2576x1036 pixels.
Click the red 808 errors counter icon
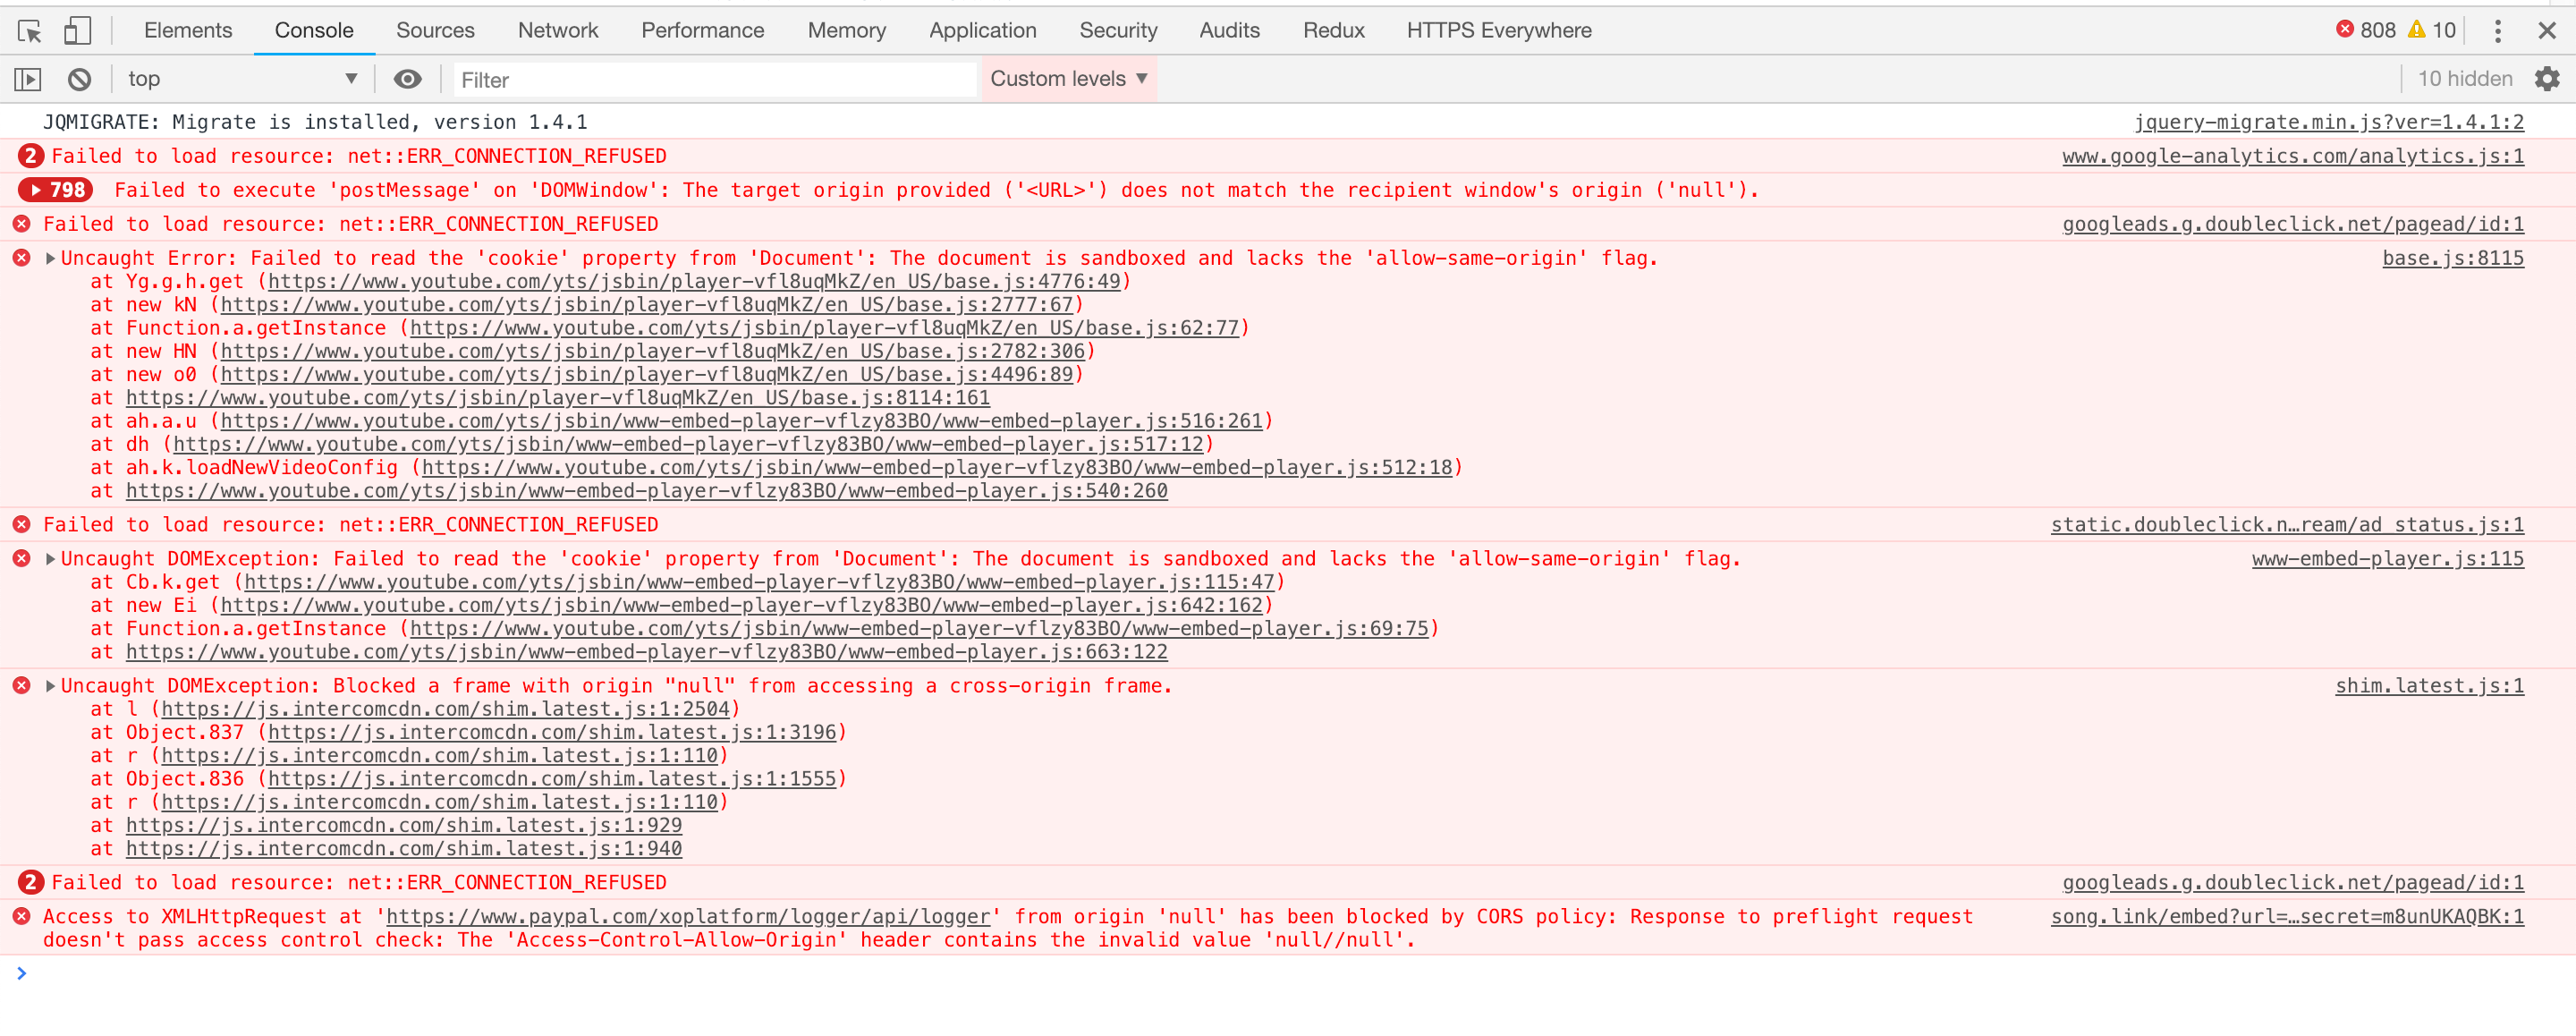pos(2344,30)
